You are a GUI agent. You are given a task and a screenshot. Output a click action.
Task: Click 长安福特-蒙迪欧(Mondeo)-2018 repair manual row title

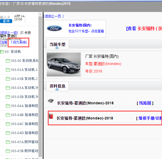tap(85, 118)
